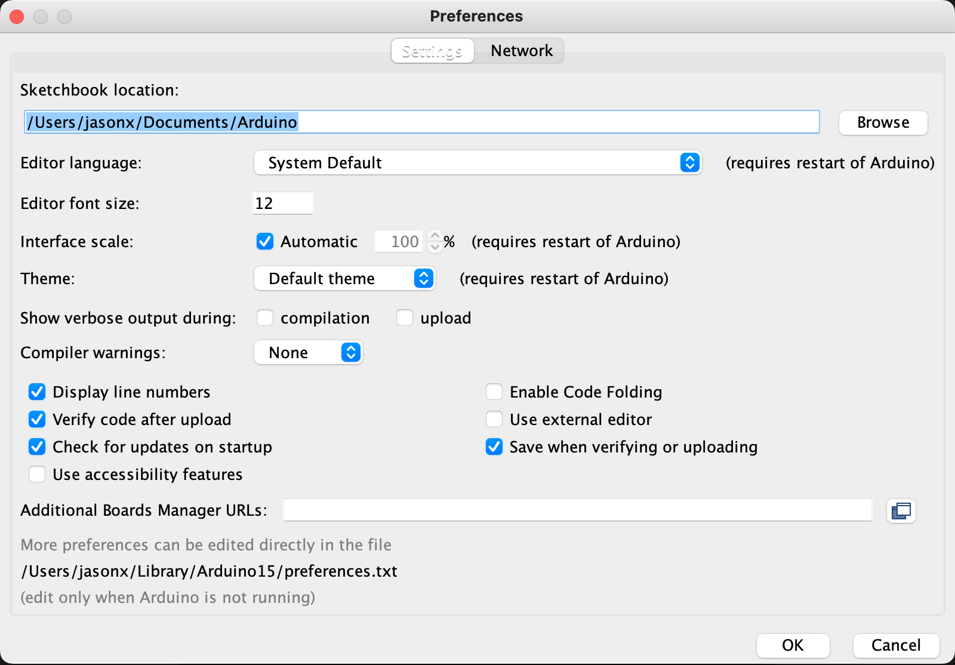Click the interface scale 100 value field
Screen dimensions: 955x665
click(x=399, y=241)
